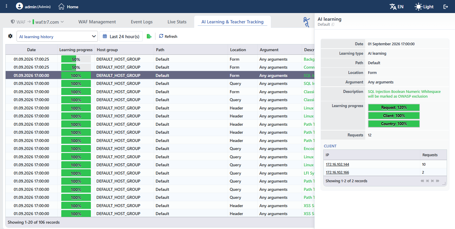
Task: Click the green export file icon
Action: pos(149,36)
